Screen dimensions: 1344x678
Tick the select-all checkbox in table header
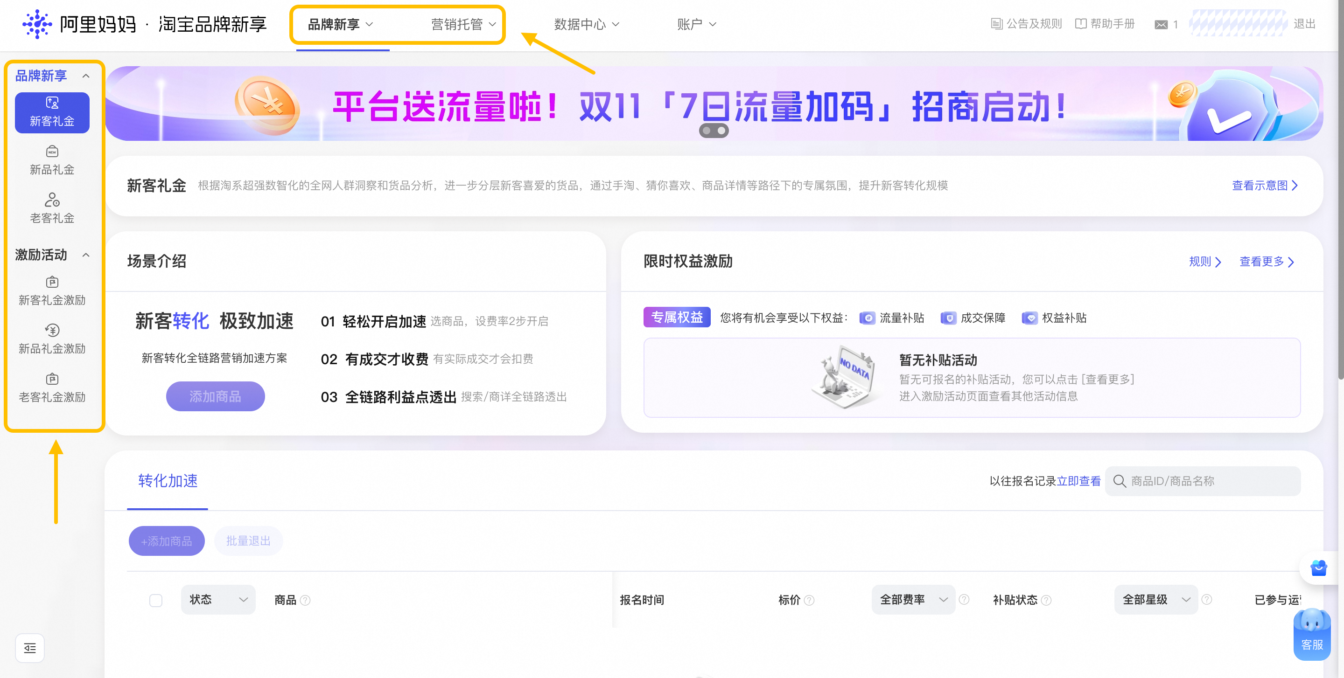click(x=155, y=600)
